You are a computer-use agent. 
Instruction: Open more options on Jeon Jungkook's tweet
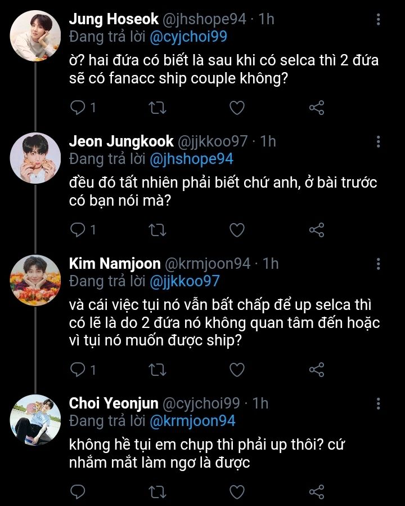point(378,141)
